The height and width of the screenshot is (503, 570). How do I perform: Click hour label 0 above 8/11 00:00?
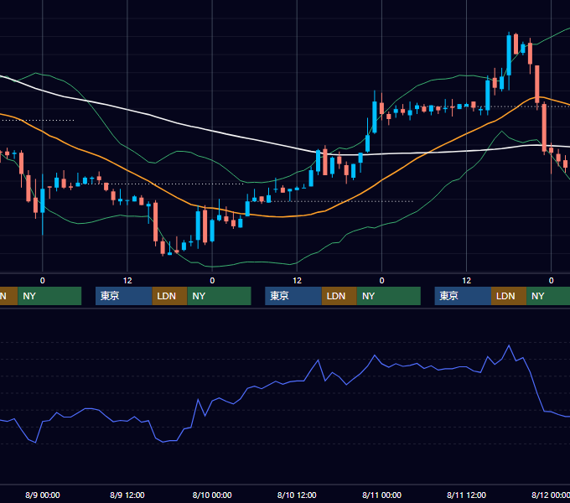pos(381,281)
